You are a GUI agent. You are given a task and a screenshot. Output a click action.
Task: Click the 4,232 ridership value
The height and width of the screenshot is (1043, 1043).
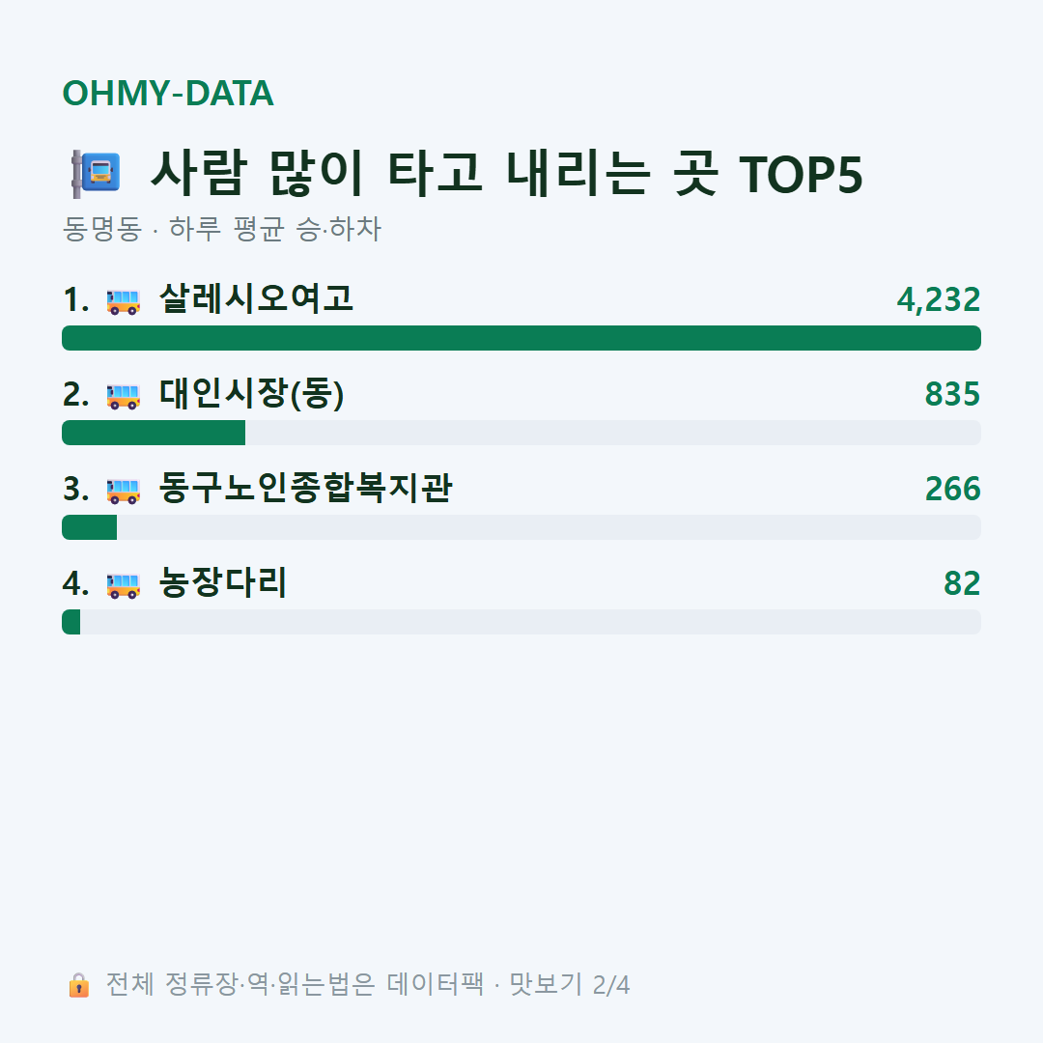(x=939, y=300)
